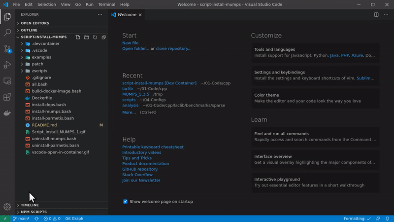Collapse all folders in explorer
Screen dimensions: 394x222
click(103, 37)
